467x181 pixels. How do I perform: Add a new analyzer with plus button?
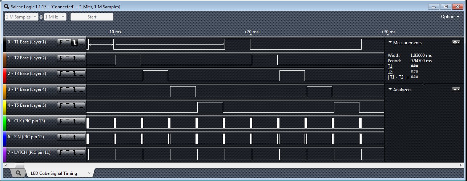(456, 89)
